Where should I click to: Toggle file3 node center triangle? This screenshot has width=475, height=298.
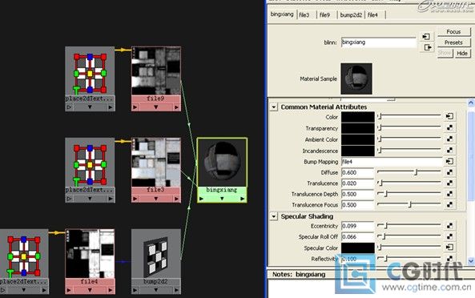155,199
